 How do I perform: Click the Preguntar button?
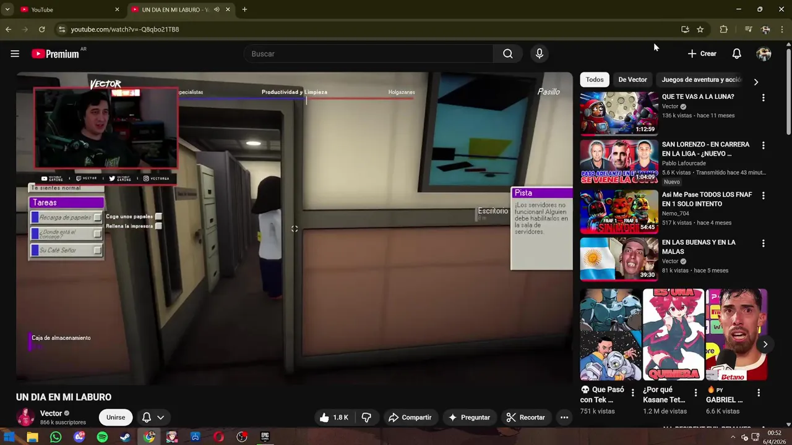469,417
